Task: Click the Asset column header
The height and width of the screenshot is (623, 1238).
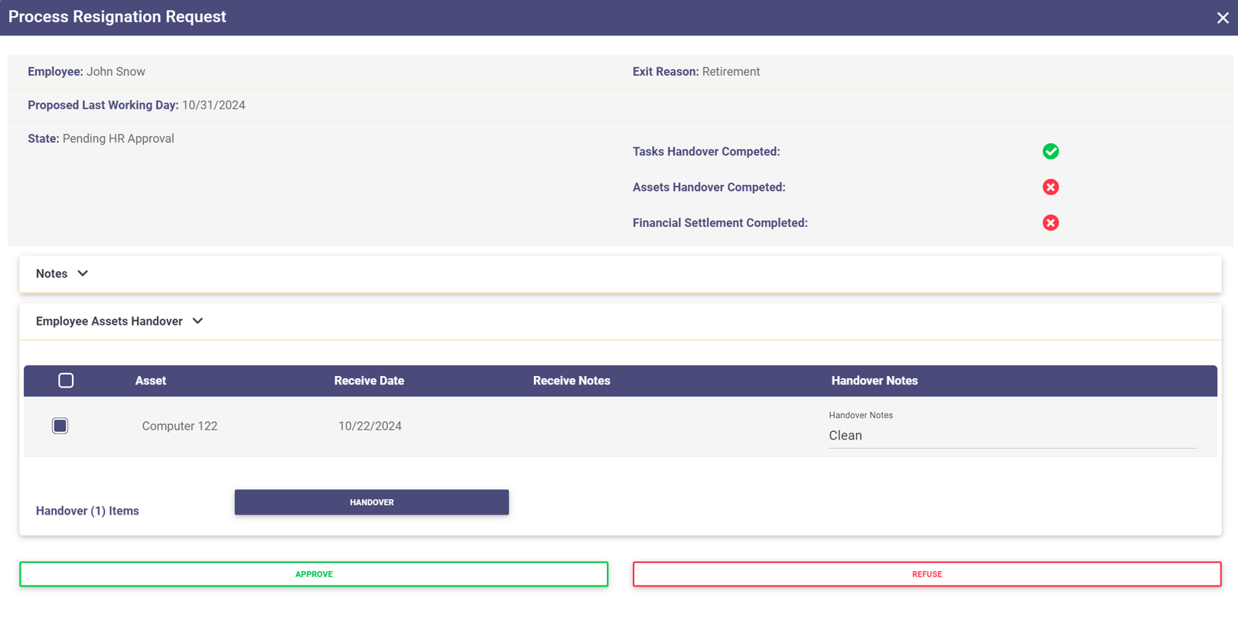Action: coord(151,381)
